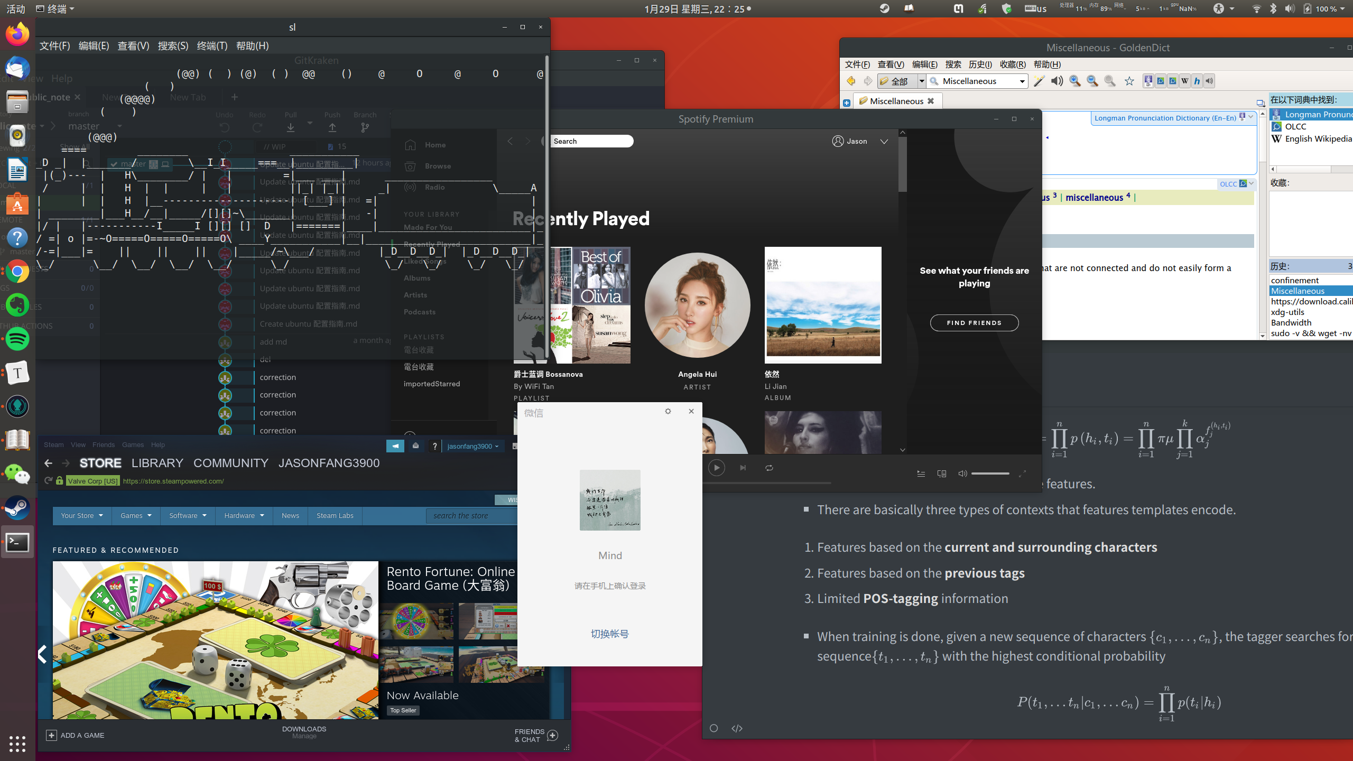Open GoldenDict 收藏(R) menu
Screen dimensions: 1353x761
pos(1013,64)
